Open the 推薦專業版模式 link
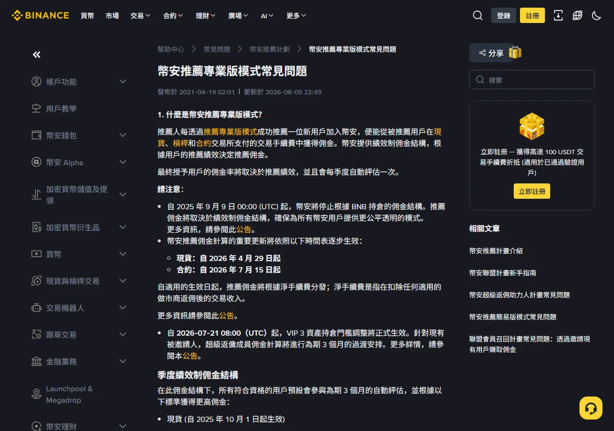 click(x=231, y=131)
